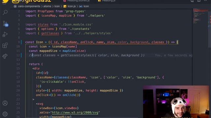211x118 pixels.
Task: Open the Search view in activity bar
Action: click(5, 12)
